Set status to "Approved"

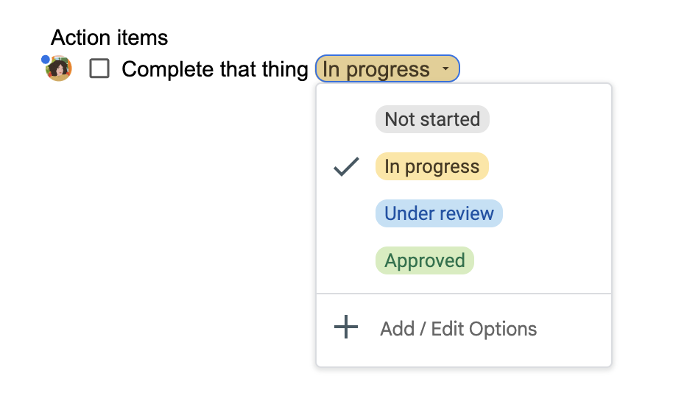(425, 260)
